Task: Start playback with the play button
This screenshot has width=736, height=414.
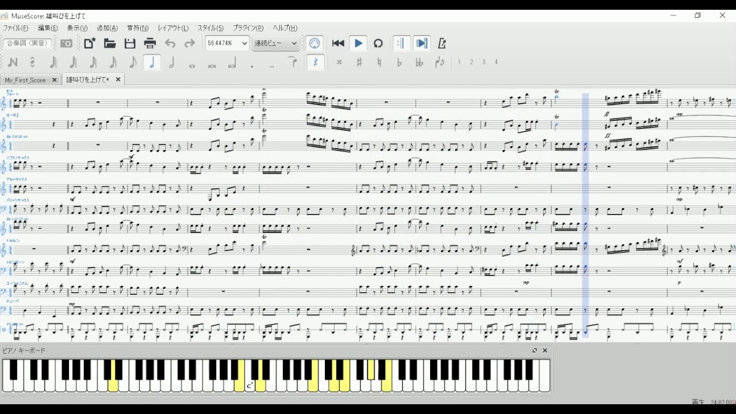Action: click(358, 43)
